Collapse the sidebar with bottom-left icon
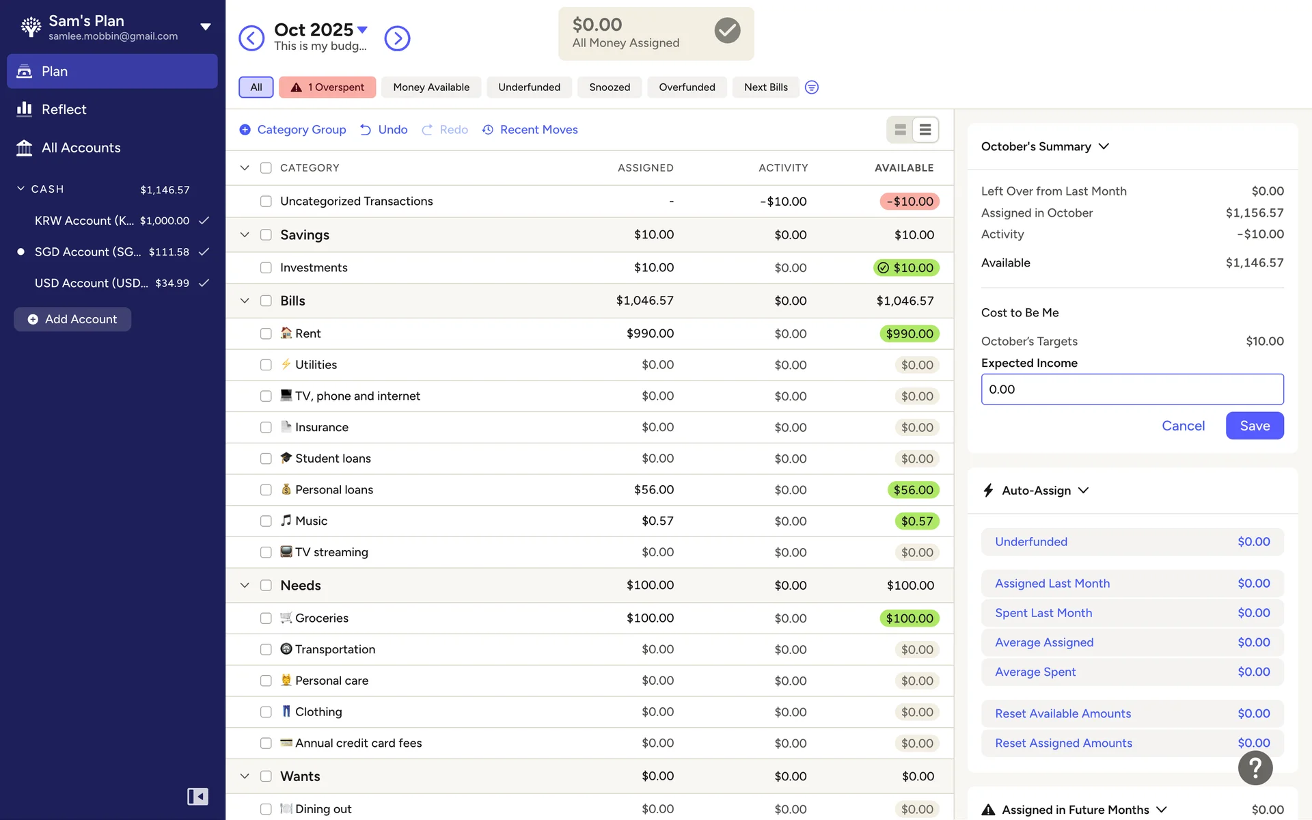 point(197,797)
